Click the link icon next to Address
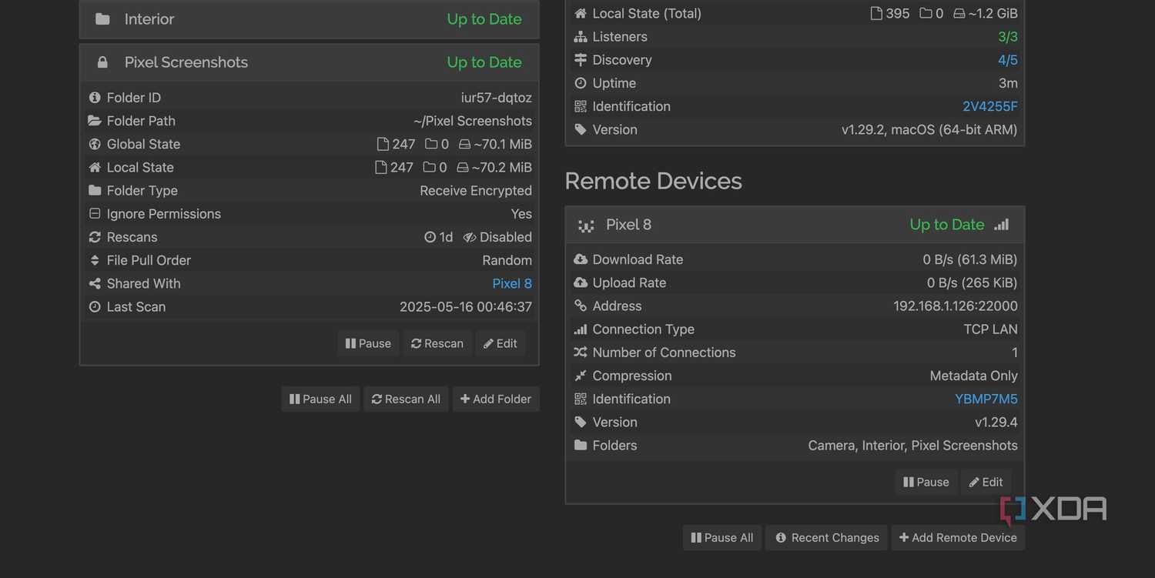Viewport: 1155px width, 578px height. point(581,306)
